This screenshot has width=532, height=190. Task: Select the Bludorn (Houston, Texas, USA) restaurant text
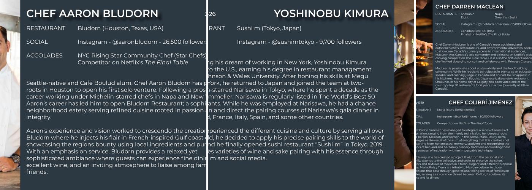pyautogui.click(x=120, y=28)
